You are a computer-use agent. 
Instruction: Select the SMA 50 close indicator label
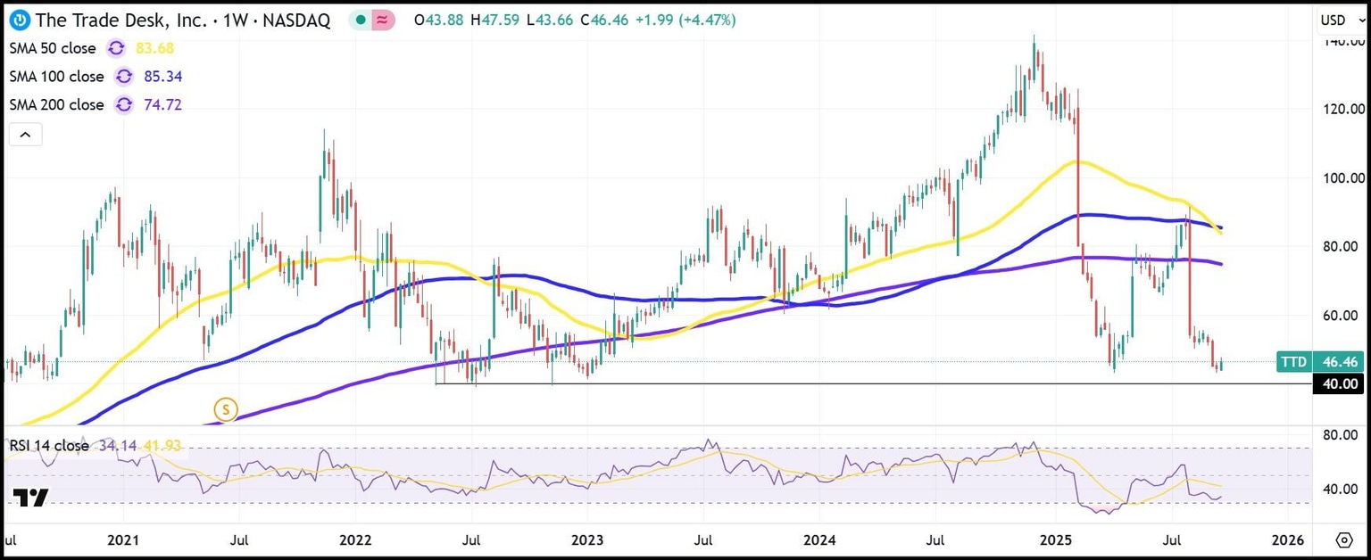pyautogui.click(x=52, y=48)
